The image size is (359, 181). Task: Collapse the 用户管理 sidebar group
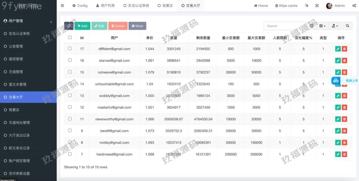point(51,21)
